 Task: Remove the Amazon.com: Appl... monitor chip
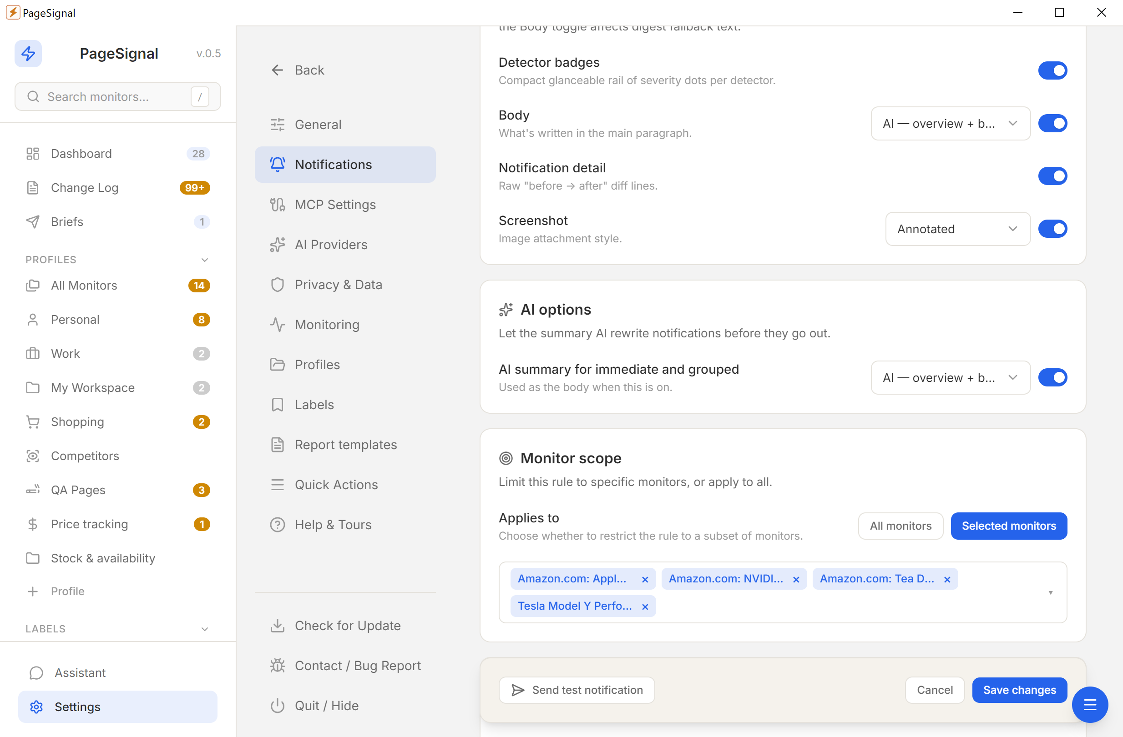tap(645, 580)
